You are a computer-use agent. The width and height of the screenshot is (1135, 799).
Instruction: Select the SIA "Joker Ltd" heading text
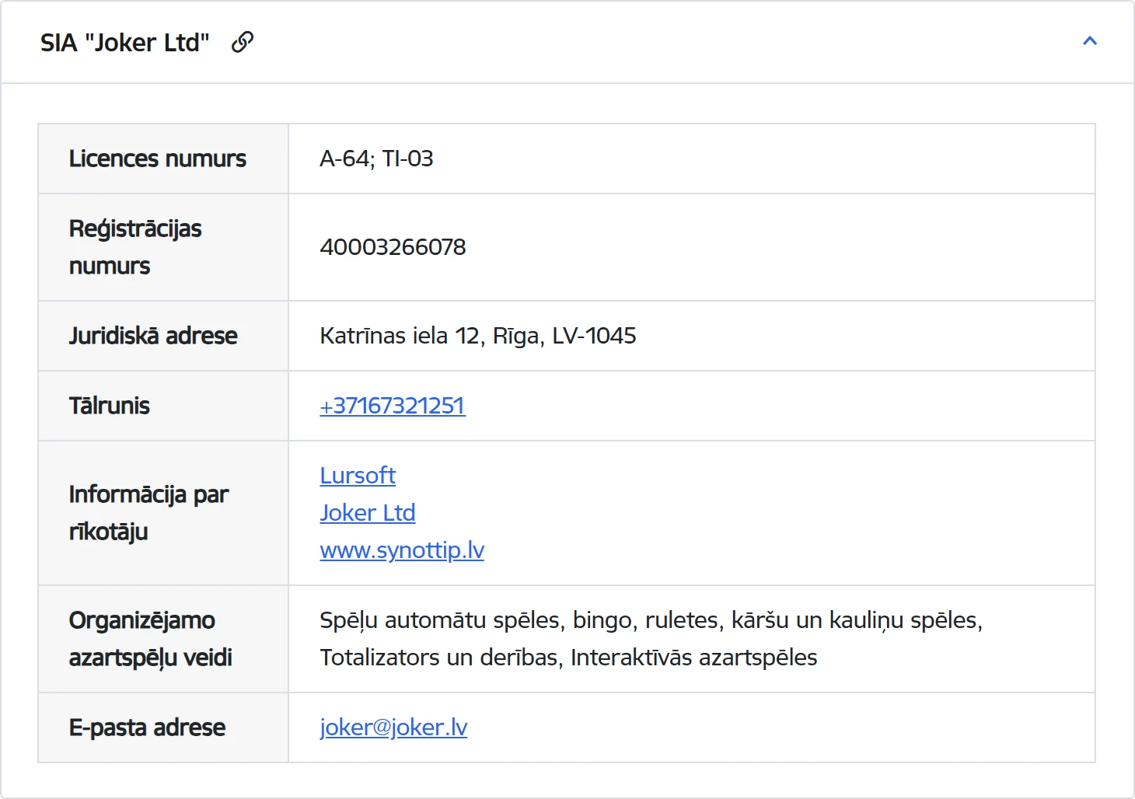(x=125, y=43)
